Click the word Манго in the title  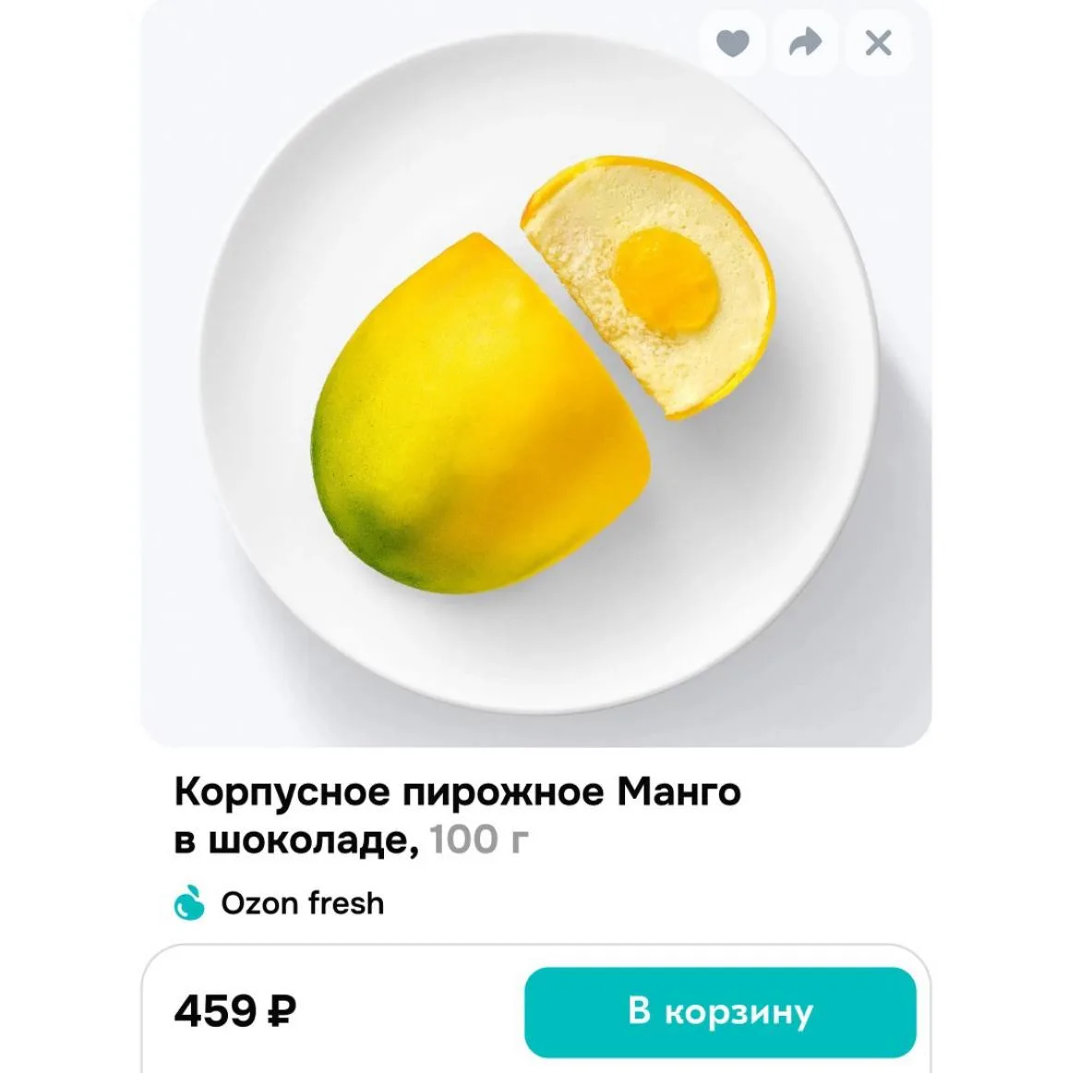(x=678, y=792)
